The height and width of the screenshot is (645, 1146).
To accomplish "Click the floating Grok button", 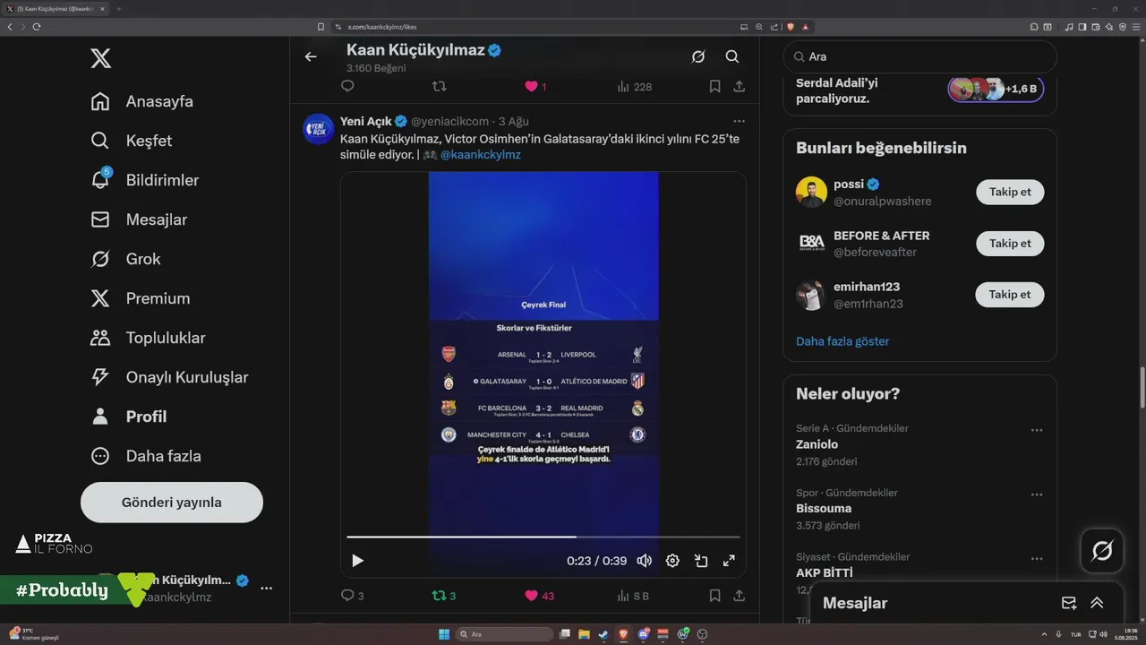I will [1102, 551].
